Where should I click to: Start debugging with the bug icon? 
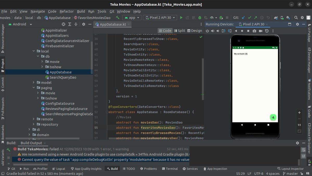coord(200,18)
